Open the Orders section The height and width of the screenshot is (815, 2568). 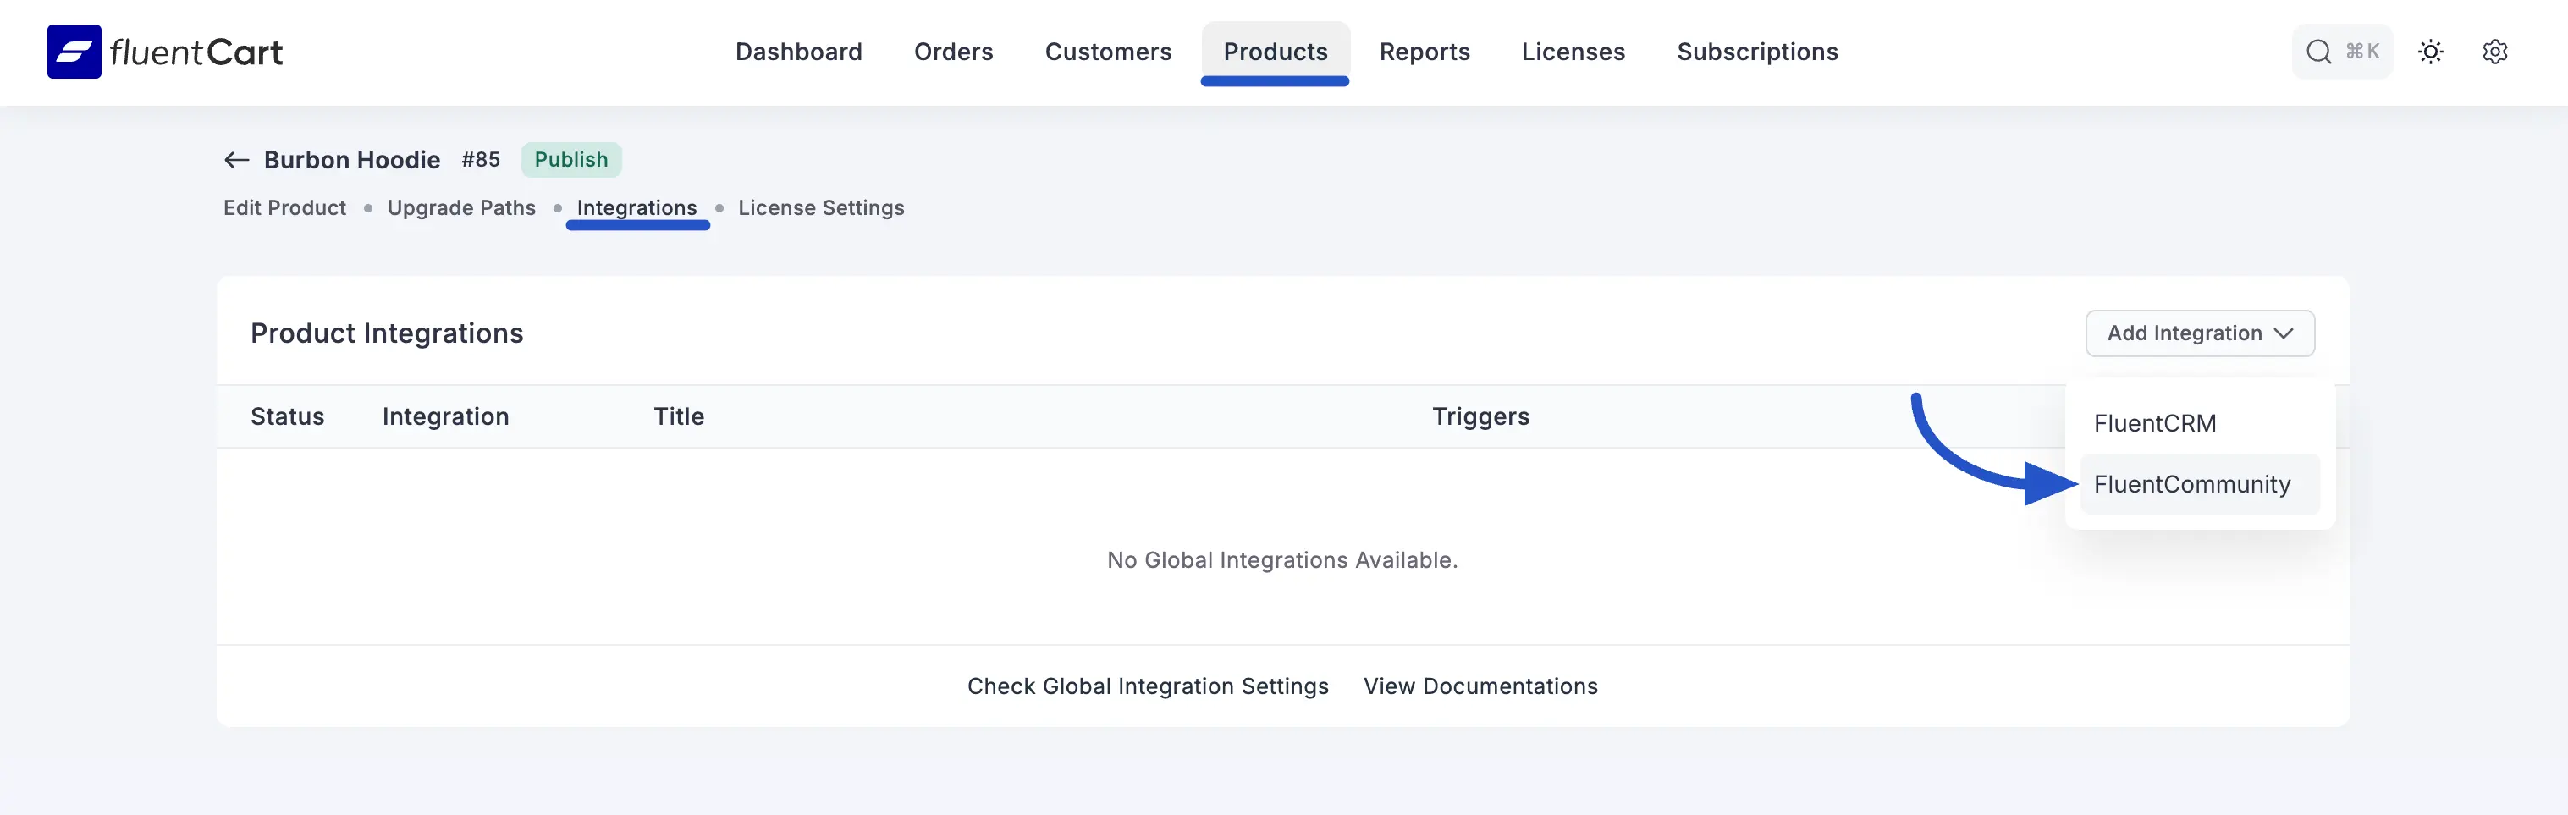tap(953, 52)
